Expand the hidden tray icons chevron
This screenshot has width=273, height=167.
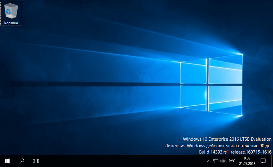208,161
